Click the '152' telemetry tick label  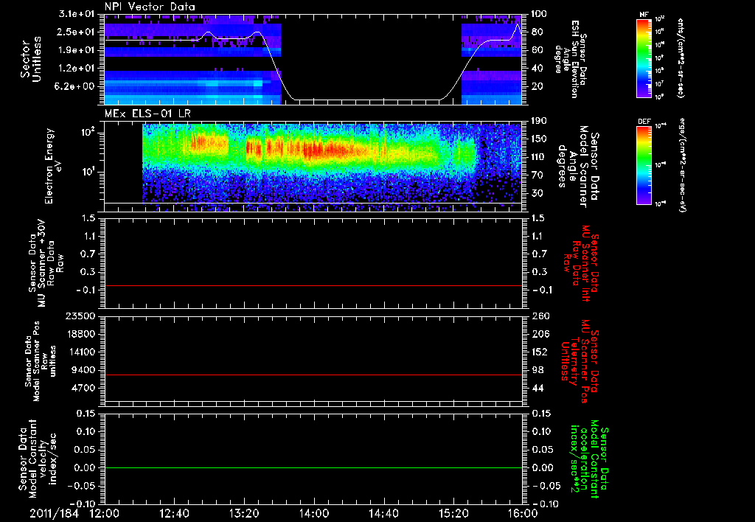(x=540, y=352)
